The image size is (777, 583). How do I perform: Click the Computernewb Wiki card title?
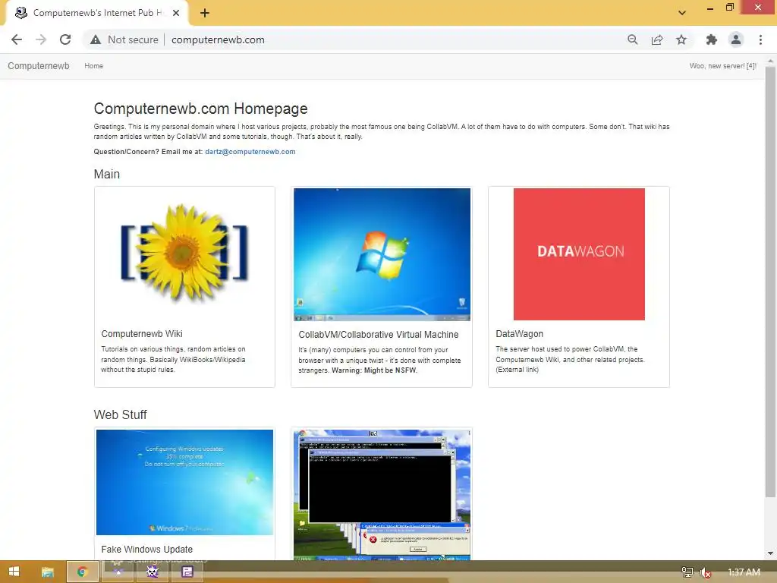(142, 334)
